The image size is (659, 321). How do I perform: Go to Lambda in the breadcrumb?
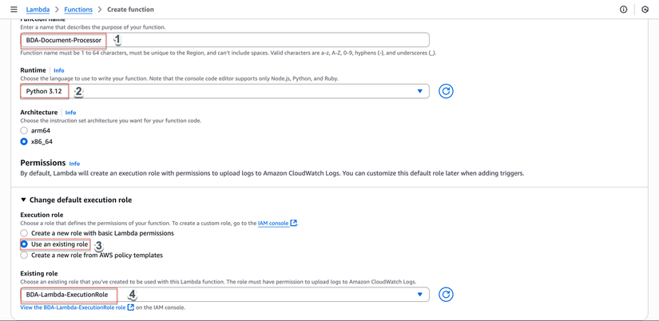pos(38,10)
